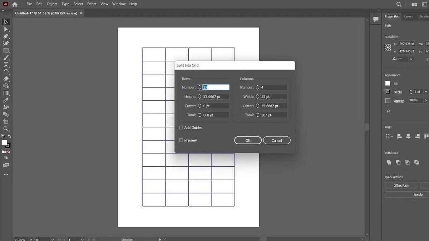429x241 pixels.
Task: Click Columns Width stepper arrows
Action: [x=257, y=96]
